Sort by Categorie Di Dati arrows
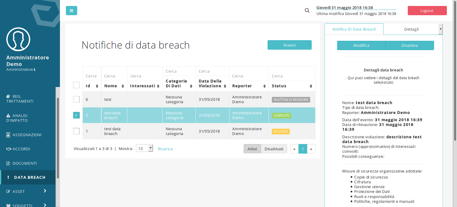Screen dimensions: 457x207 point(191,86)
